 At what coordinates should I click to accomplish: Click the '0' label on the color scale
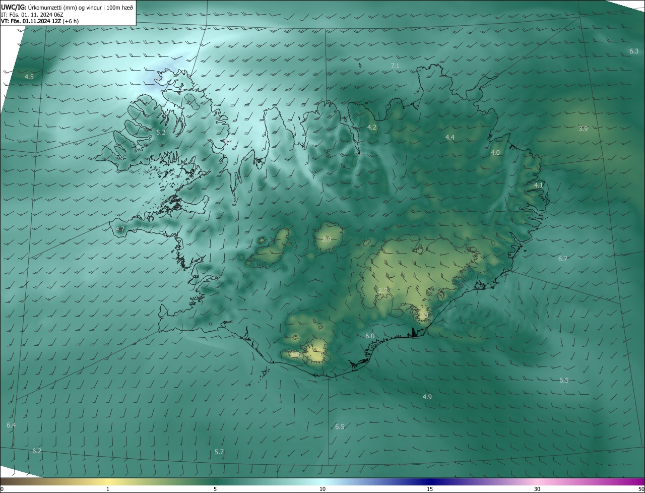click(2, 489)
